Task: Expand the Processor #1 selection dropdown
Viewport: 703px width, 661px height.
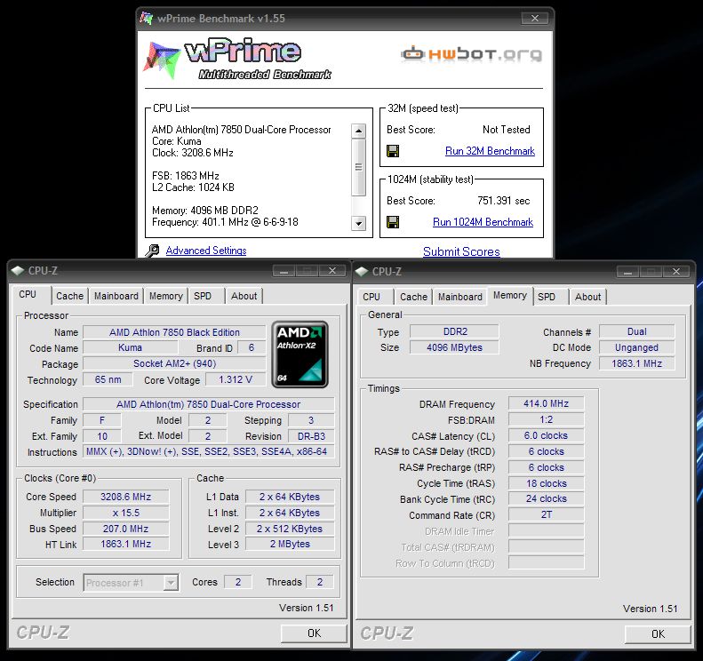Action: pyautogui.click(x=171, y=583)
